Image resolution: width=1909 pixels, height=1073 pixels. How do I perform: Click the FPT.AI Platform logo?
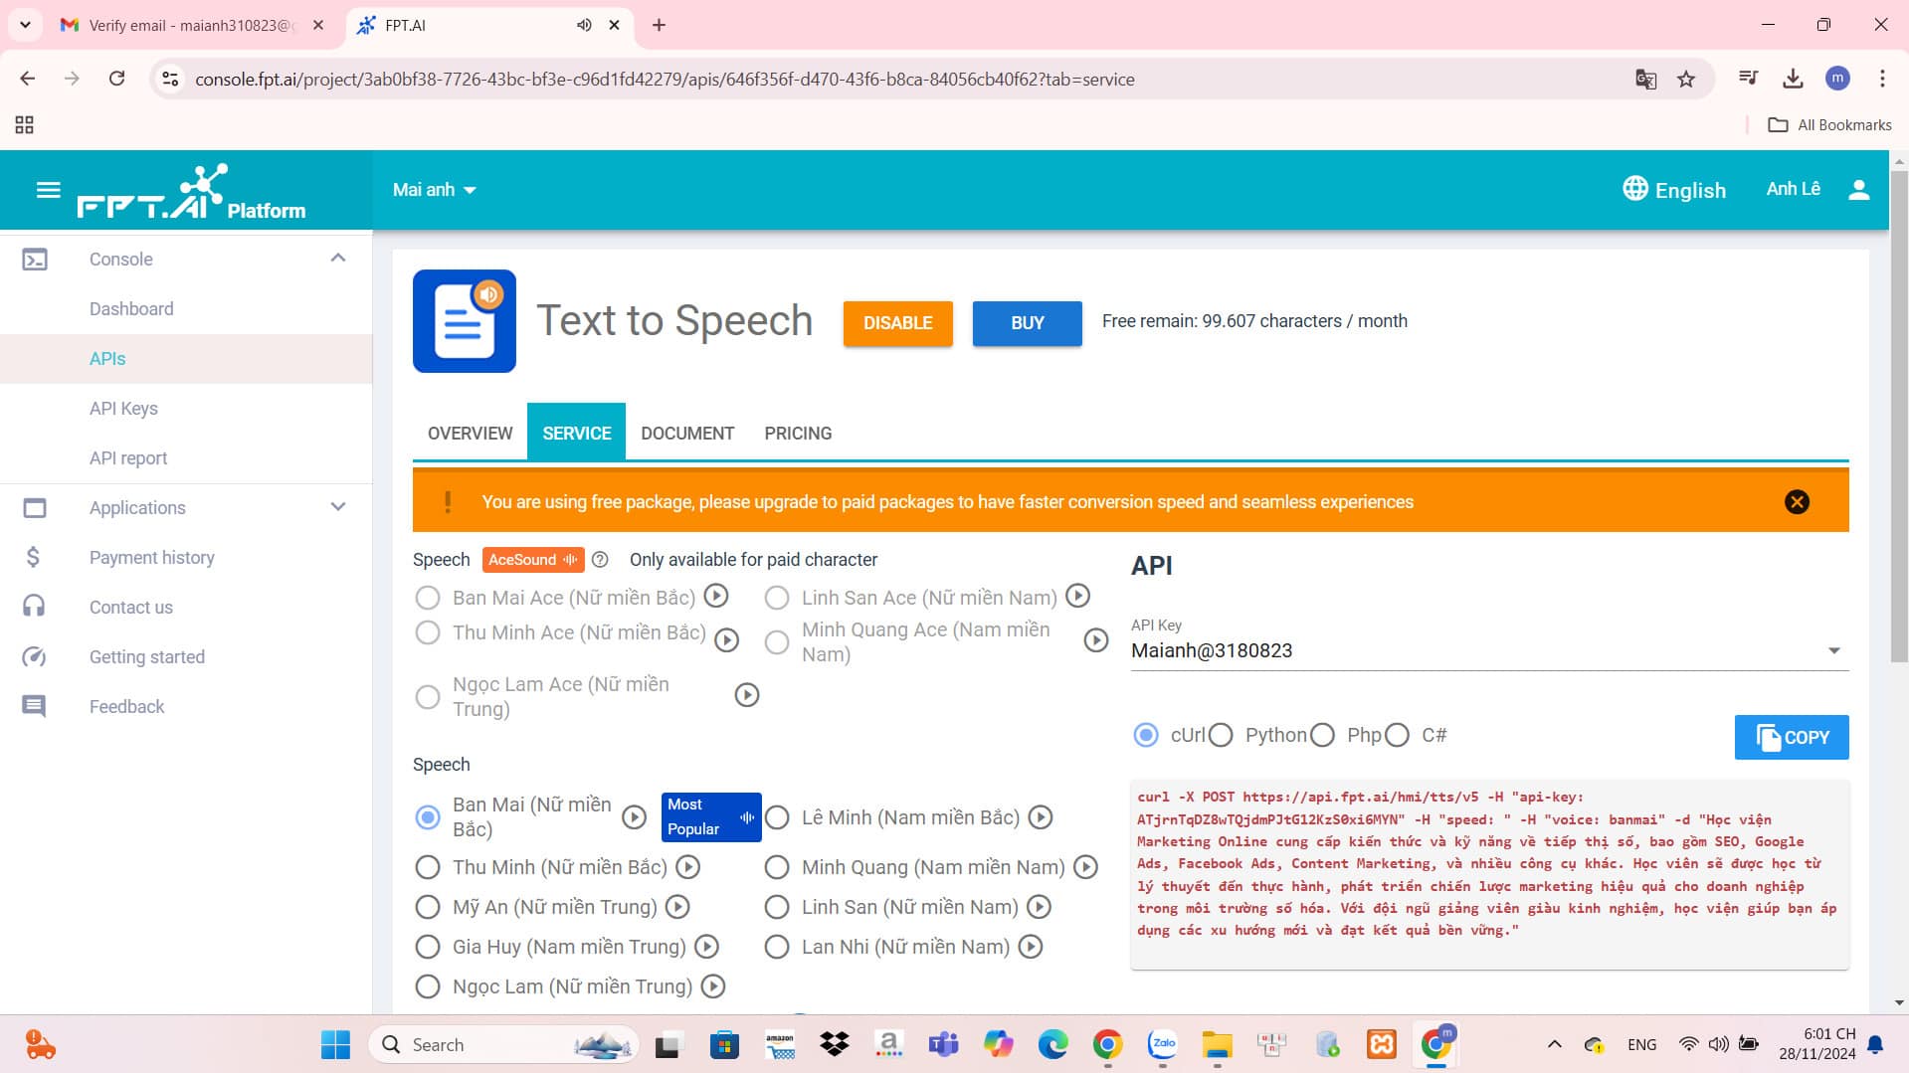pos(191,192)
